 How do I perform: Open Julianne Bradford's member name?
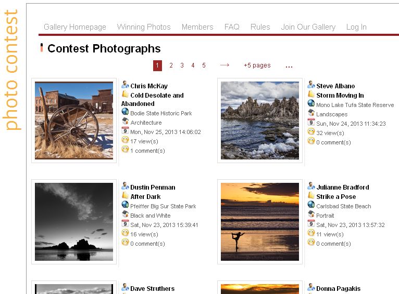click(x=343, y=187)
